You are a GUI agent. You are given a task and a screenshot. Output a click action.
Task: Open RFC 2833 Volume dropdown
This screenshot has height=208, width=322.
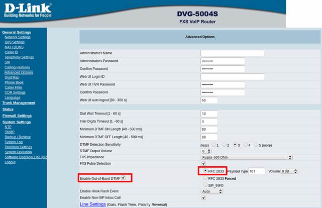pyautogui.click(x=289, y=171)
